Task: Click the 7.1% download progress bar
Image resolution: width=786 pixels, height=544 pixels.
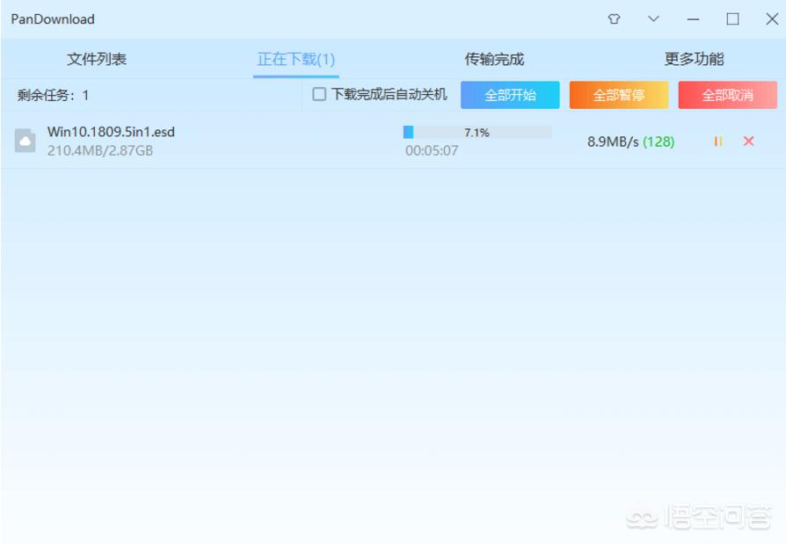Action: 477,132
